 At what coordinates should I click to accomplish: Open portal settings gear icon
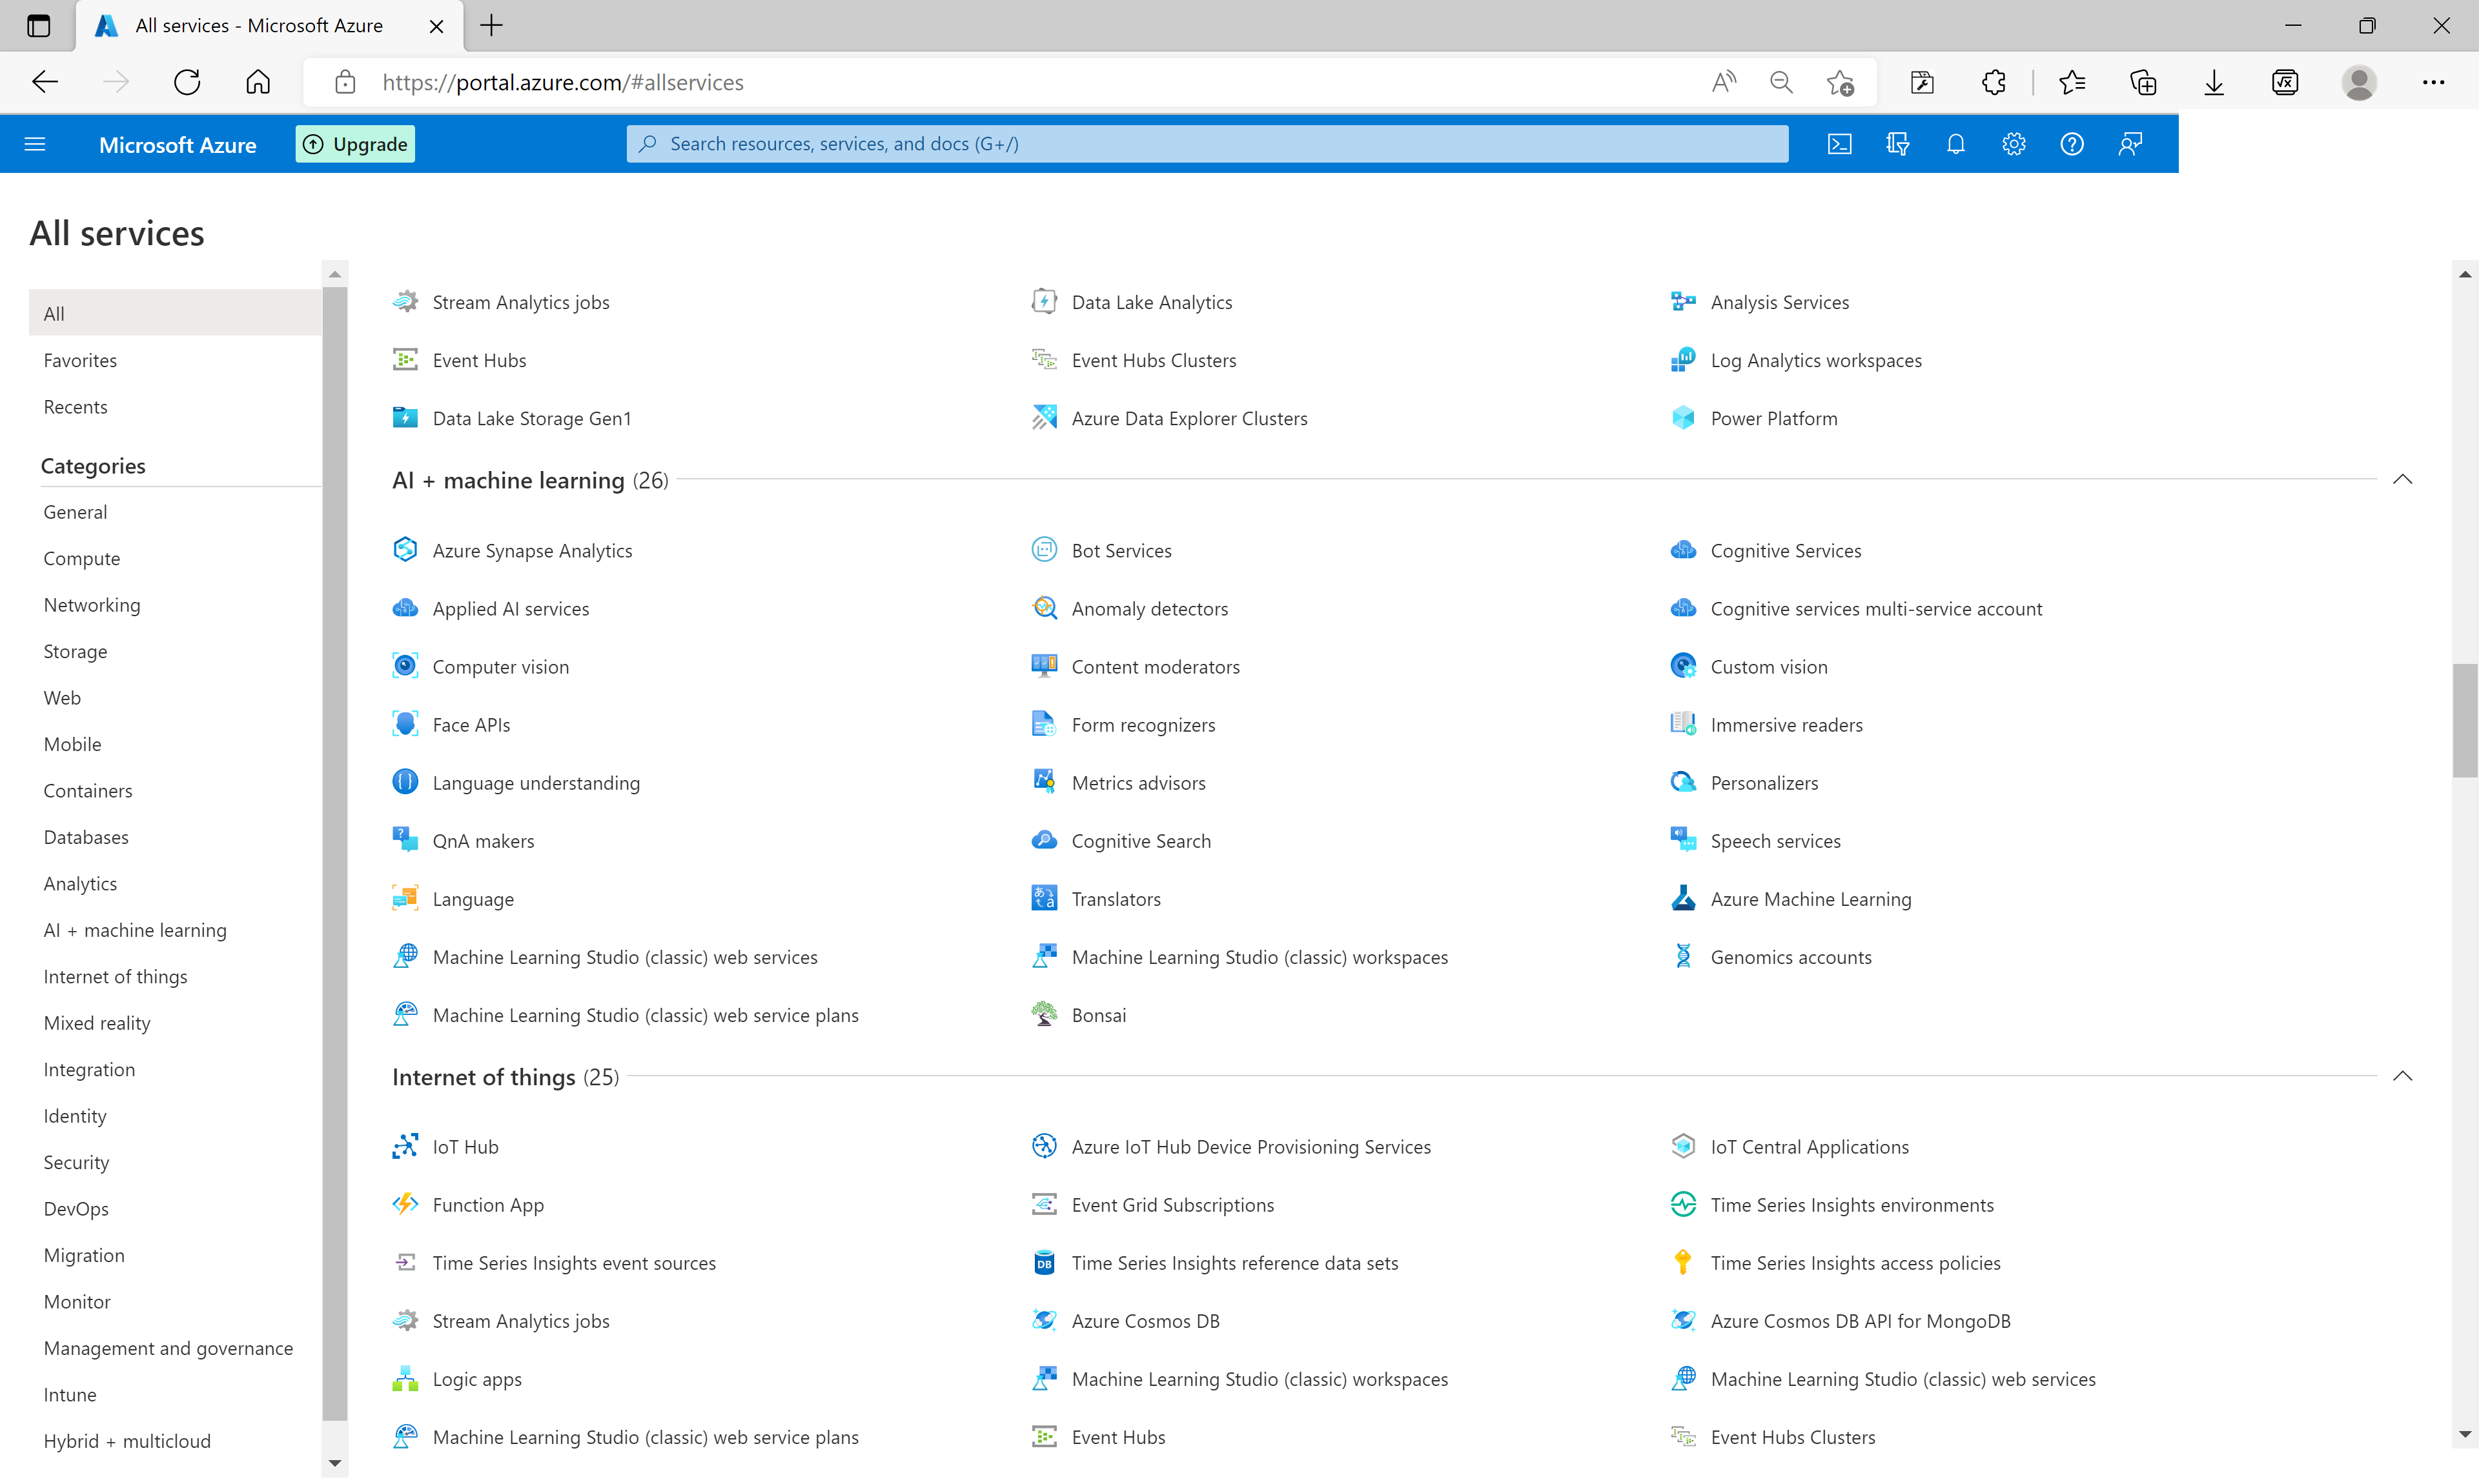click(x=2013, y=144)
